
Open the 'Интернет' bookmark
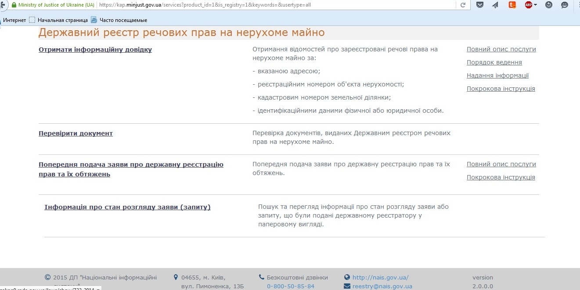14,20
